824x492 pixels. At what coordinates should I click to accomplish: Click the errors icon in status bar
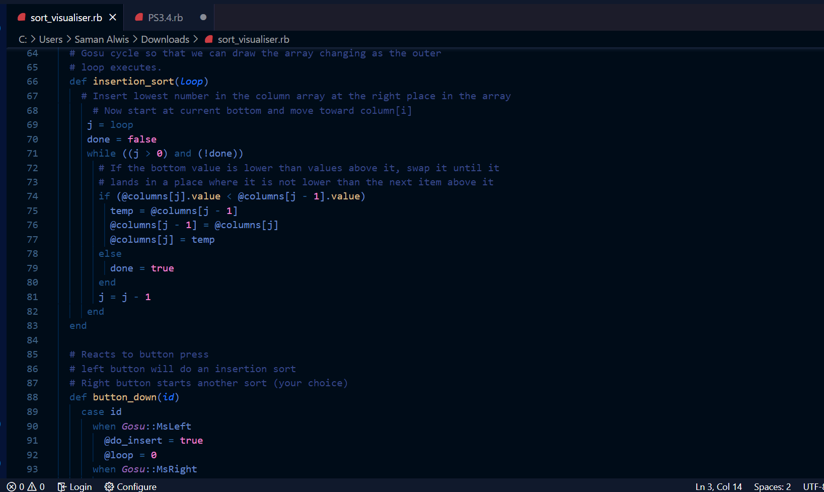(11, 486)
